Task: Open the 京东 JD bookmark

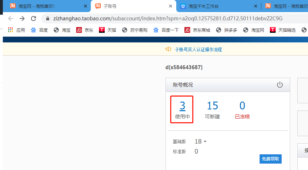Action: point(85,30)
